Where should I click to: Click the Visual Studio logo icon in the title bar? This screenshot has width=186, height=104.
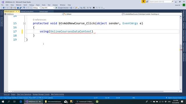[3, 2]
